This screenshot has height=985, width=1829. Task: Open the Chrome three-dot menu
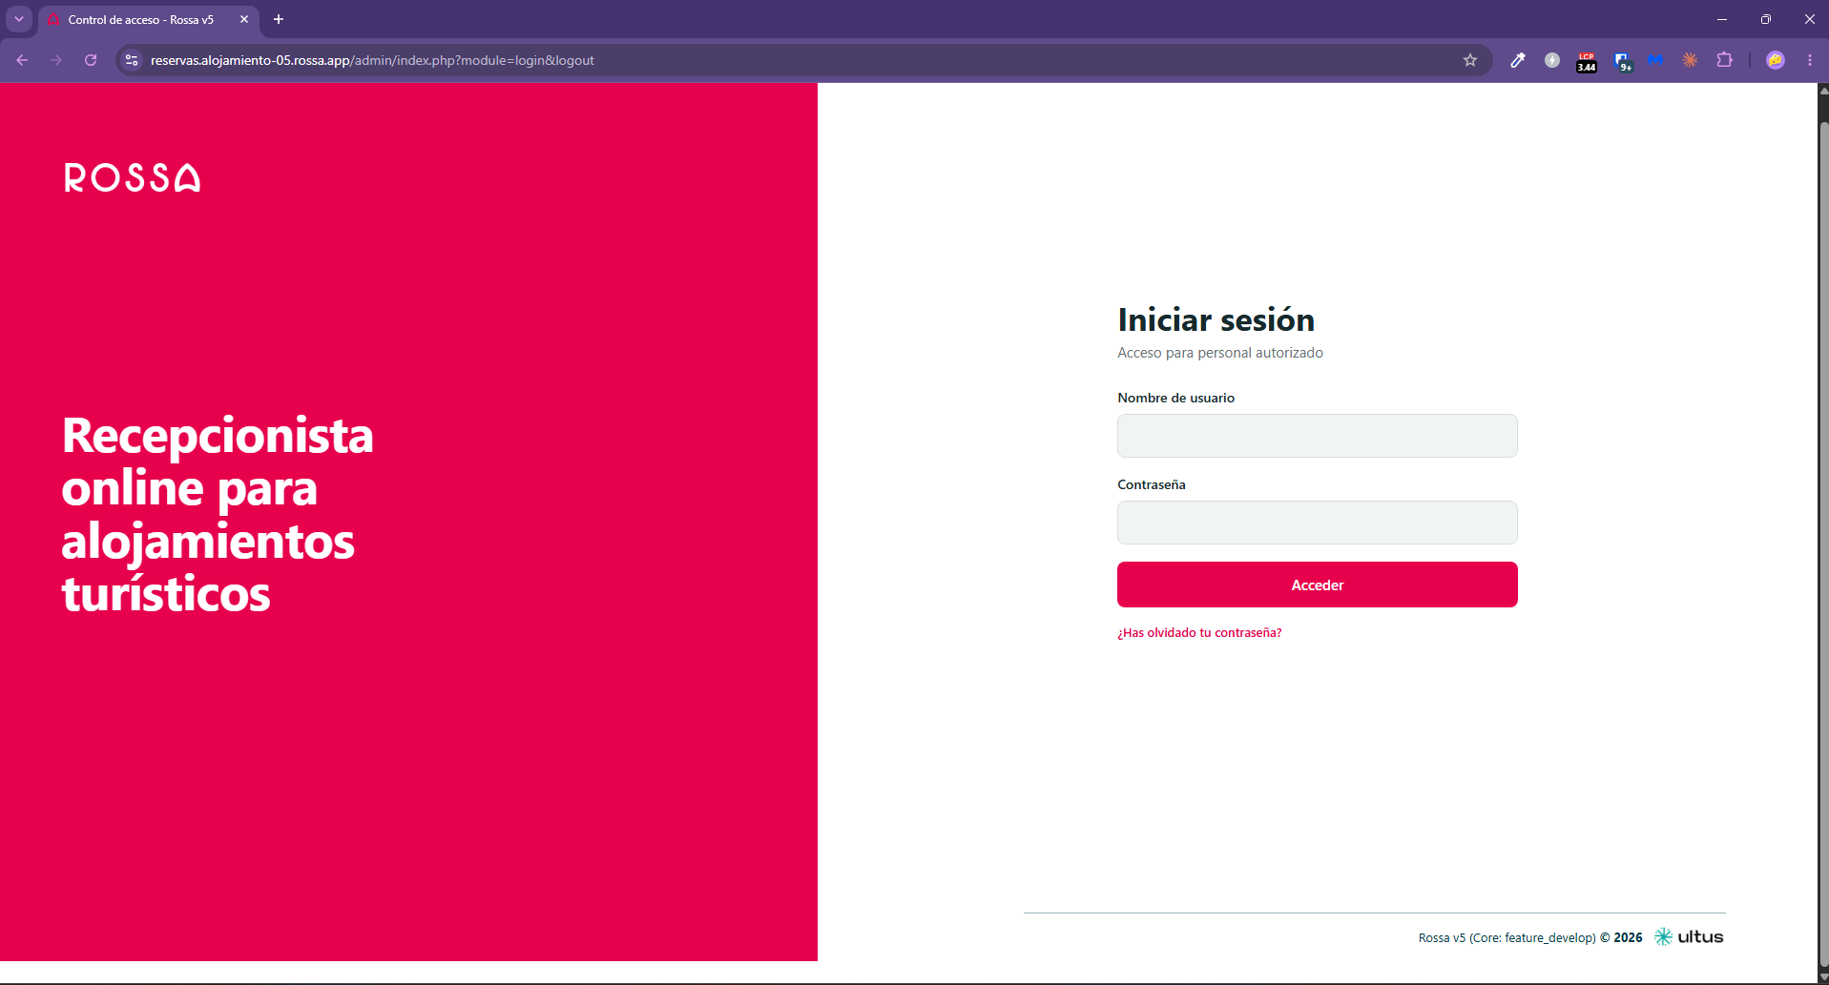click(1810, 60)
